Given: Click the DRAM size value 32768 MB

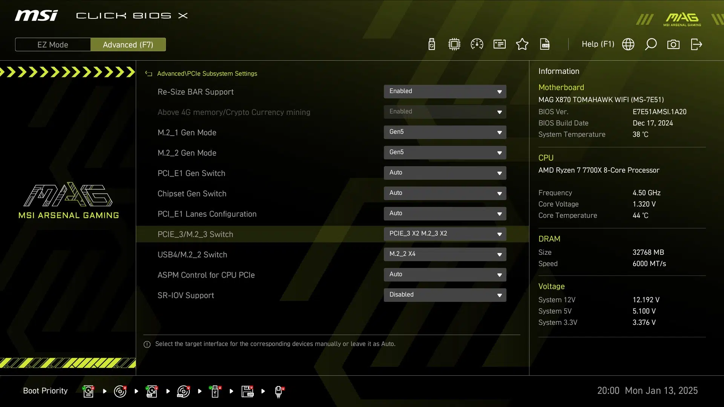Looking at the screenshot, I should pyautogui.click(x=648, y=252).
